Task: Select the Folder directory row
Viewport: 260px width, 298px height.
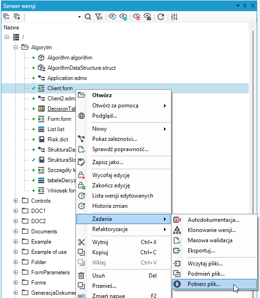Action: [x=39, y=262]
